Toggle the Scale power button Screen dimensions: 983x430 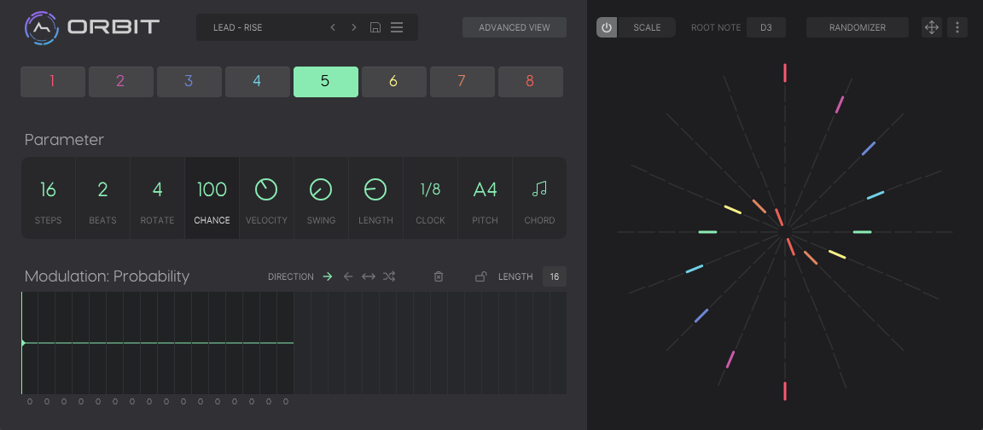(x=607, y=27)
